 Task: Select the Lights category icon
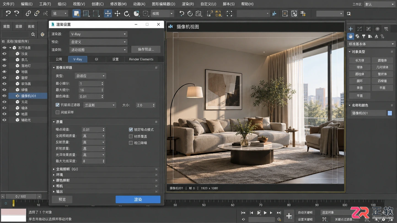pos(364,36)
